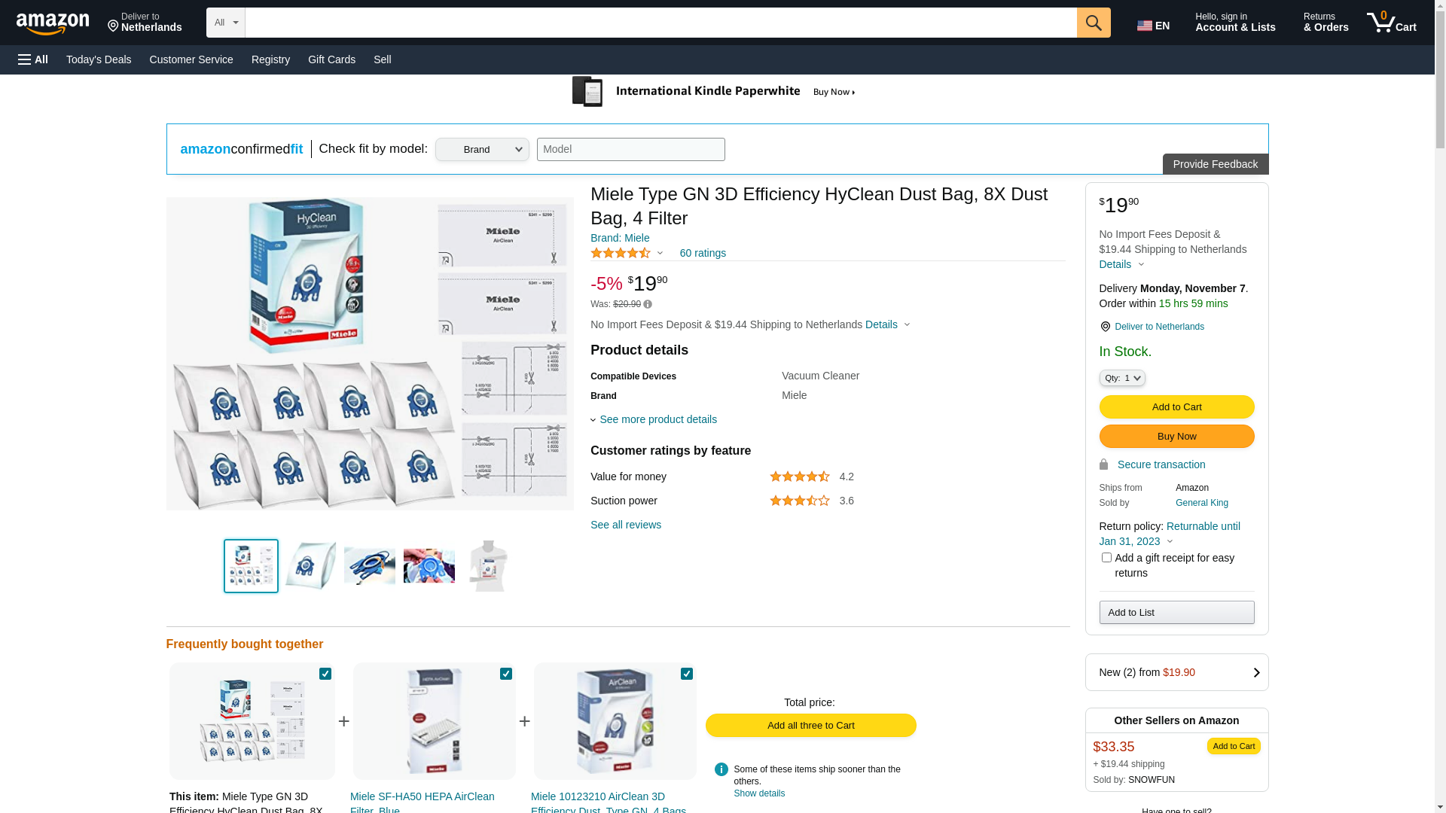
Task: Select the second product thumbnail image
Action: [x=310, y=566]
